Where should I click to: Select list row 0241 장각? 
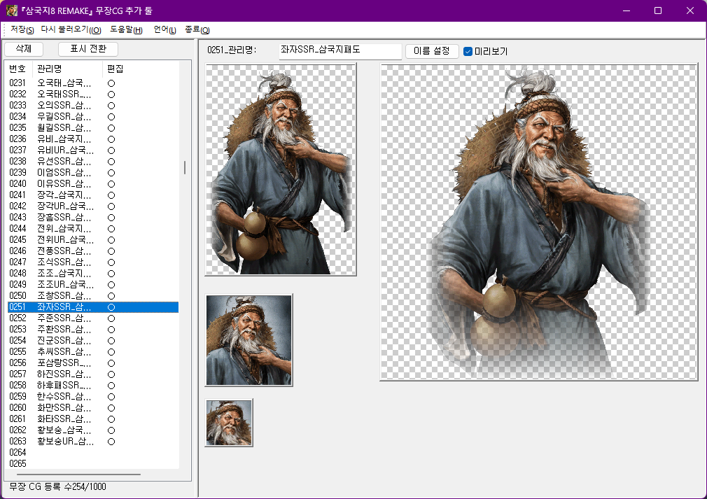(x=93, y=195)
